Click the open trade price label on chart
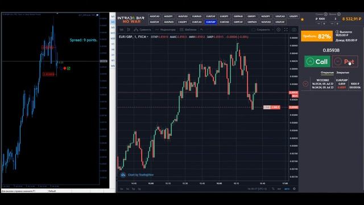 [272, 107]
